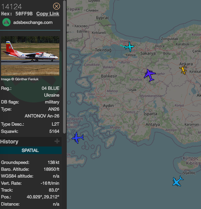
Task: Click the Ukraine country label
Action: tap(51, 95)
